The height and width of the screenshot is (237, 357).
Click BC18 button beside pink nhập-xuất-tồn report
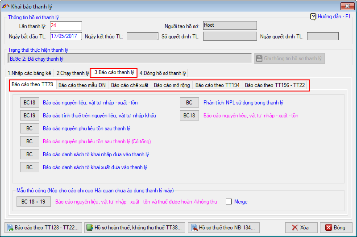click(189, 116)
